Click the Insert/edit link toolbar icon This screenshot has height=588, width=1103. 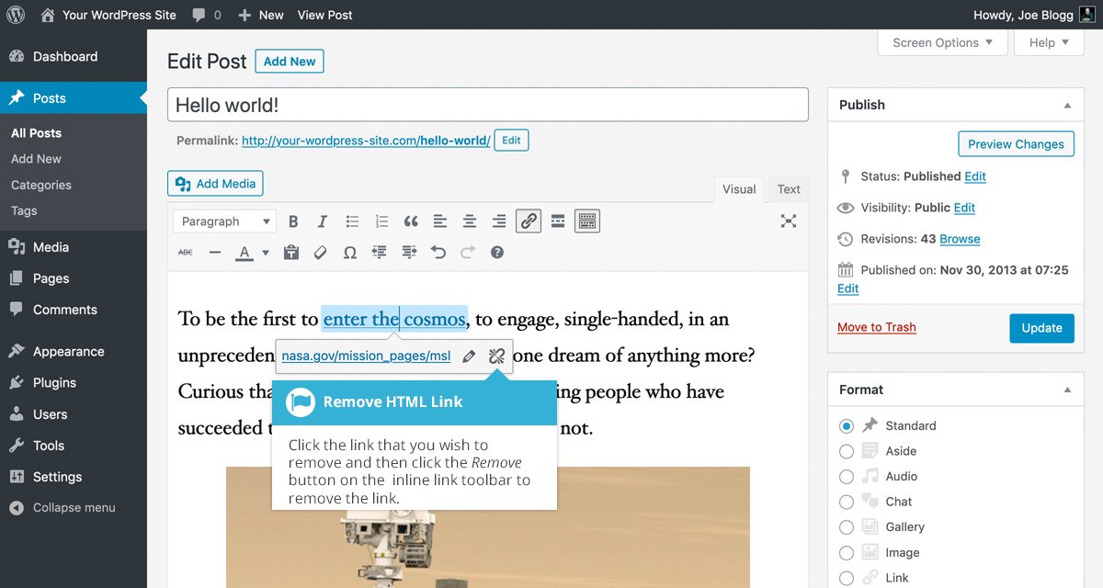(528, 221)
